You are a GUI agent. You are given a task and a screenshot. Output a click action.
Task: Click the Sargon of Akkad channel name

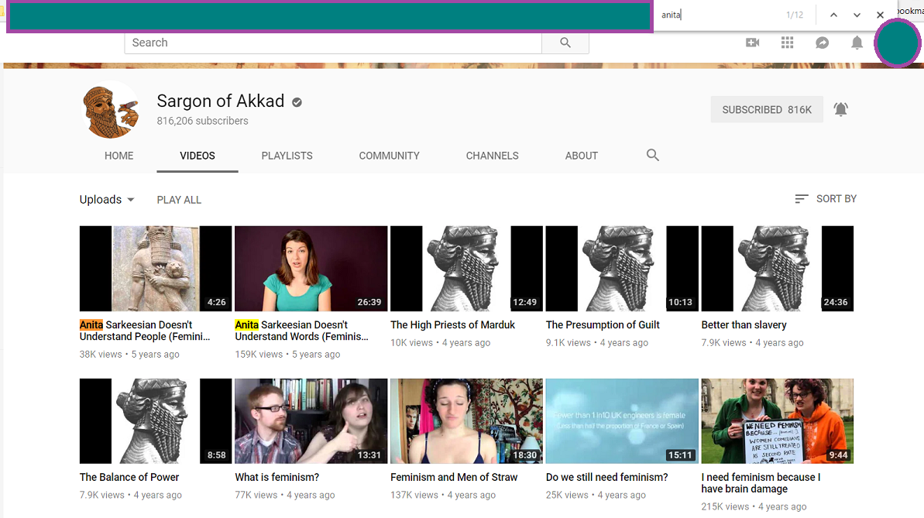[221, 101]
